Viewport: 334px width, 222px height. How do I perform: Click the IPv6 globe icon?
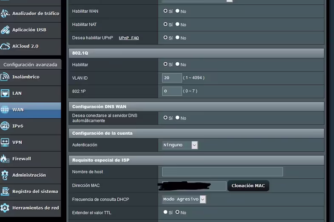tap(5, 126)
